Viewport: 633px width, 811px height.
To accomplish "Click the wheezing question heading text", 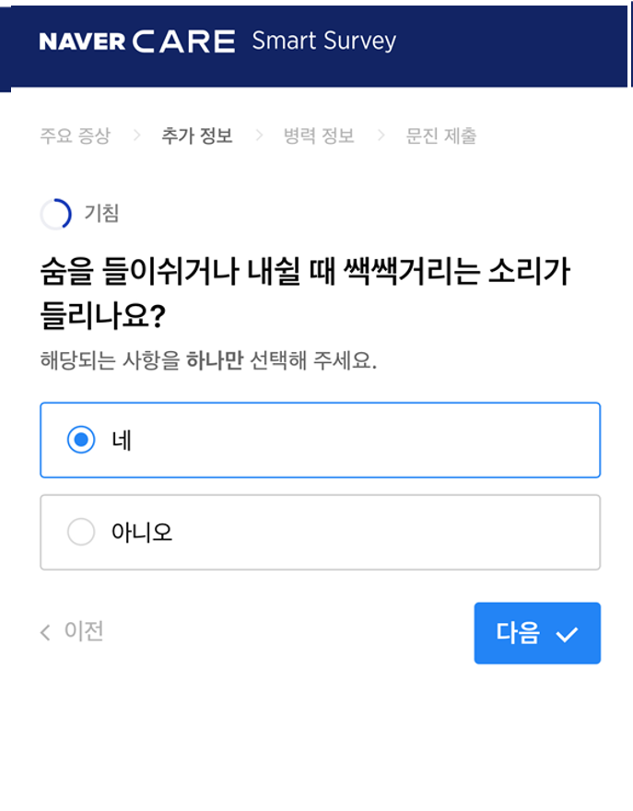I will tap(304, 293).
